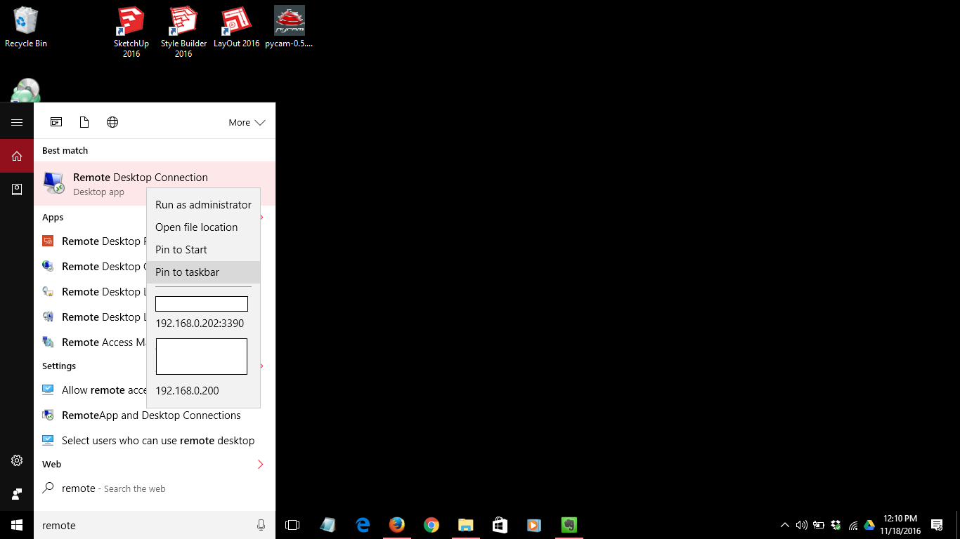Launch Microsoft Edge from taskbar
960x539 pixels.
tap(363, 525)
